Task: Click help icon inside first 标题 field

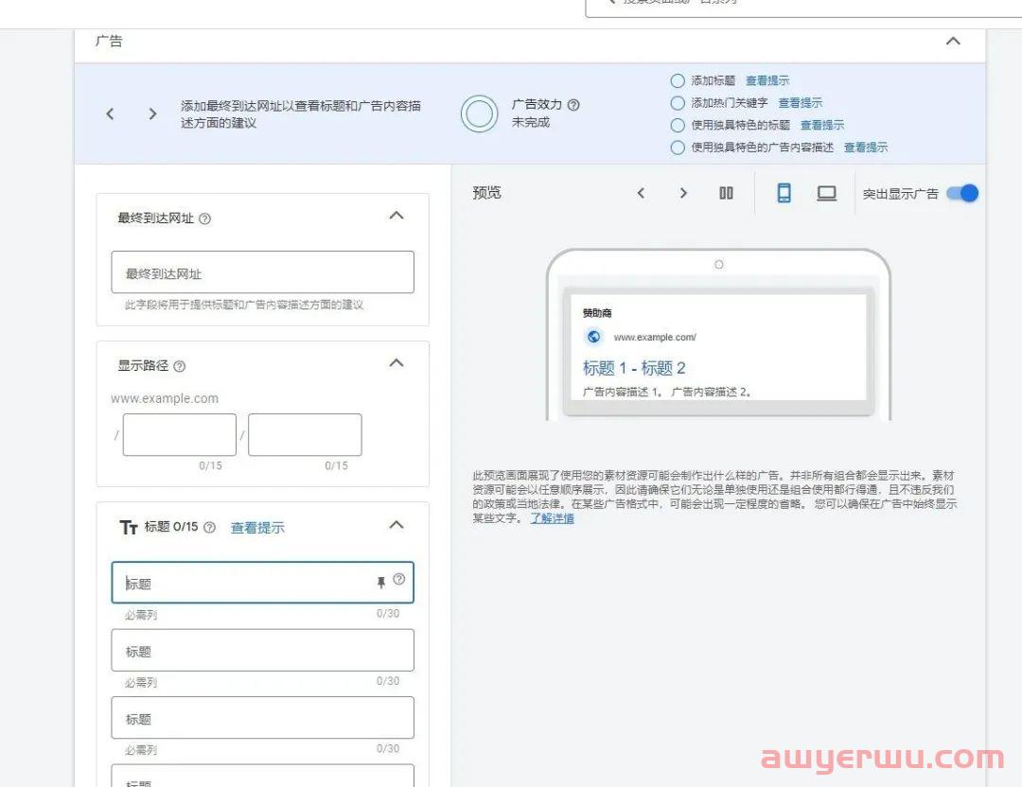Action: coord(399,579)
